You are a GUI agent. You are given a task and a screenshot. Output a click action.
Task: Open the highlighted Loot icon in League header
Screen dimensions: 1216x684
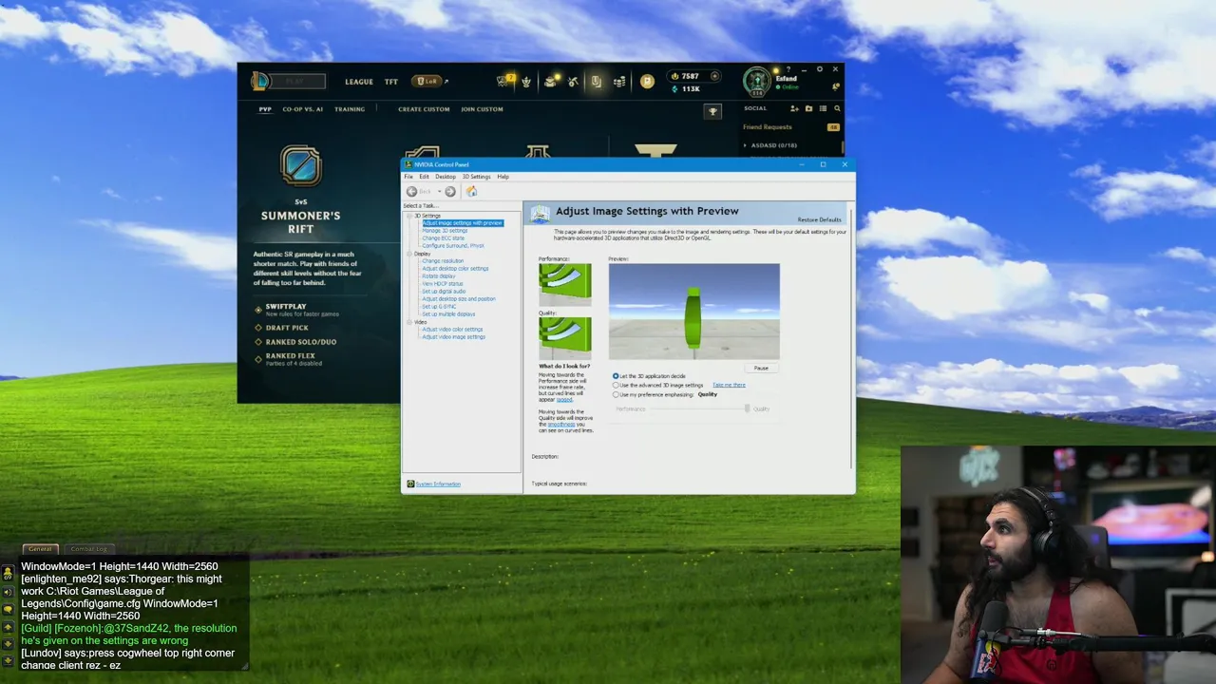click(x=597, y=82)
